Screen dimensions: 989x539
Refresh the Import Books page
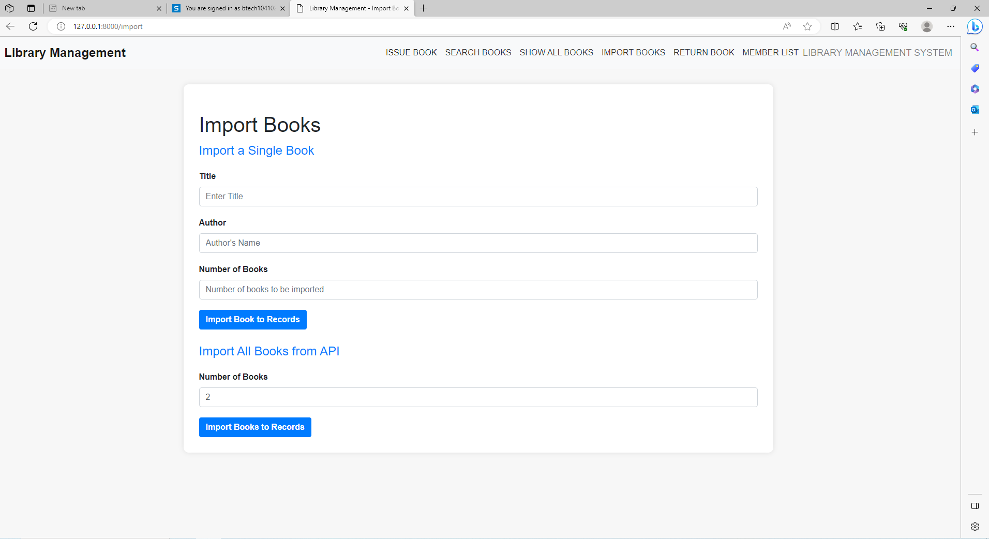[33, 26]
